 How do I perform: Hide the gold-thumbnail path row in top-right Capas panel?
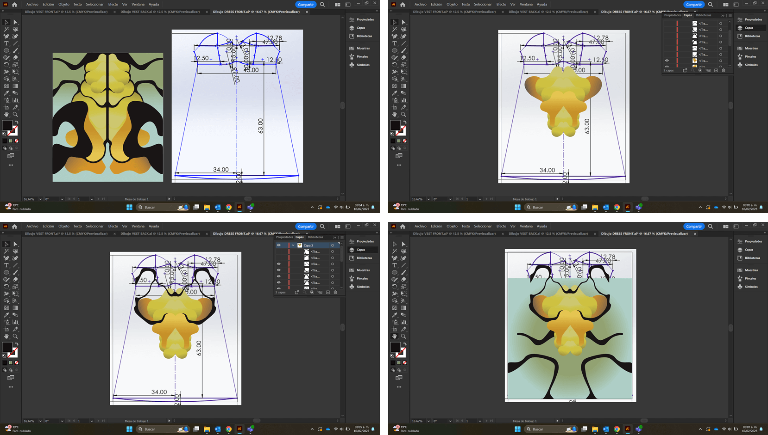point(667,61)
